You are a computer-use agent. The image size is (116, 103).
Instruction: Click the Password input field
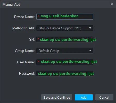tap(65, 73)
